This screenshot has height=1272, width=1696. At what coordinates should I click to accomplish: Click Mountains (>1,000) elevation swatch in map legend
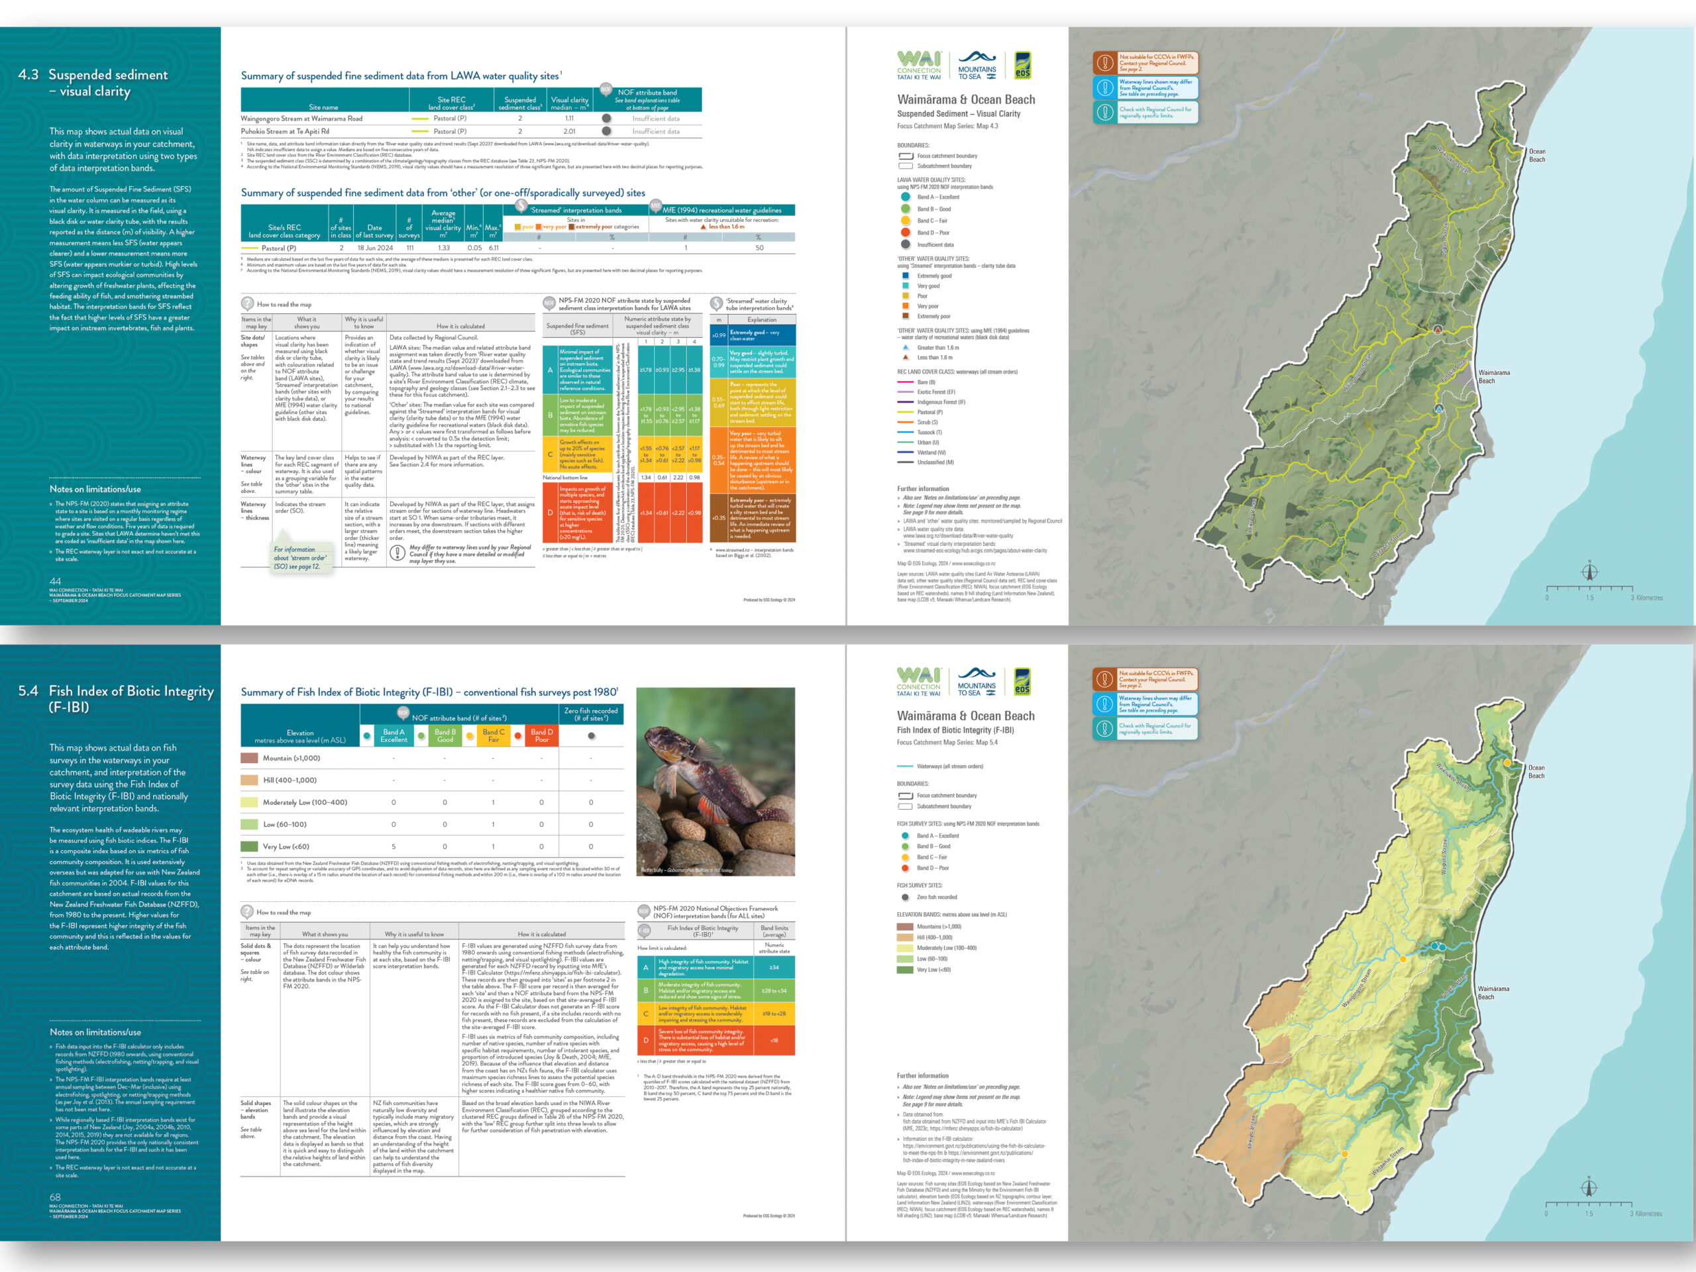905,926
